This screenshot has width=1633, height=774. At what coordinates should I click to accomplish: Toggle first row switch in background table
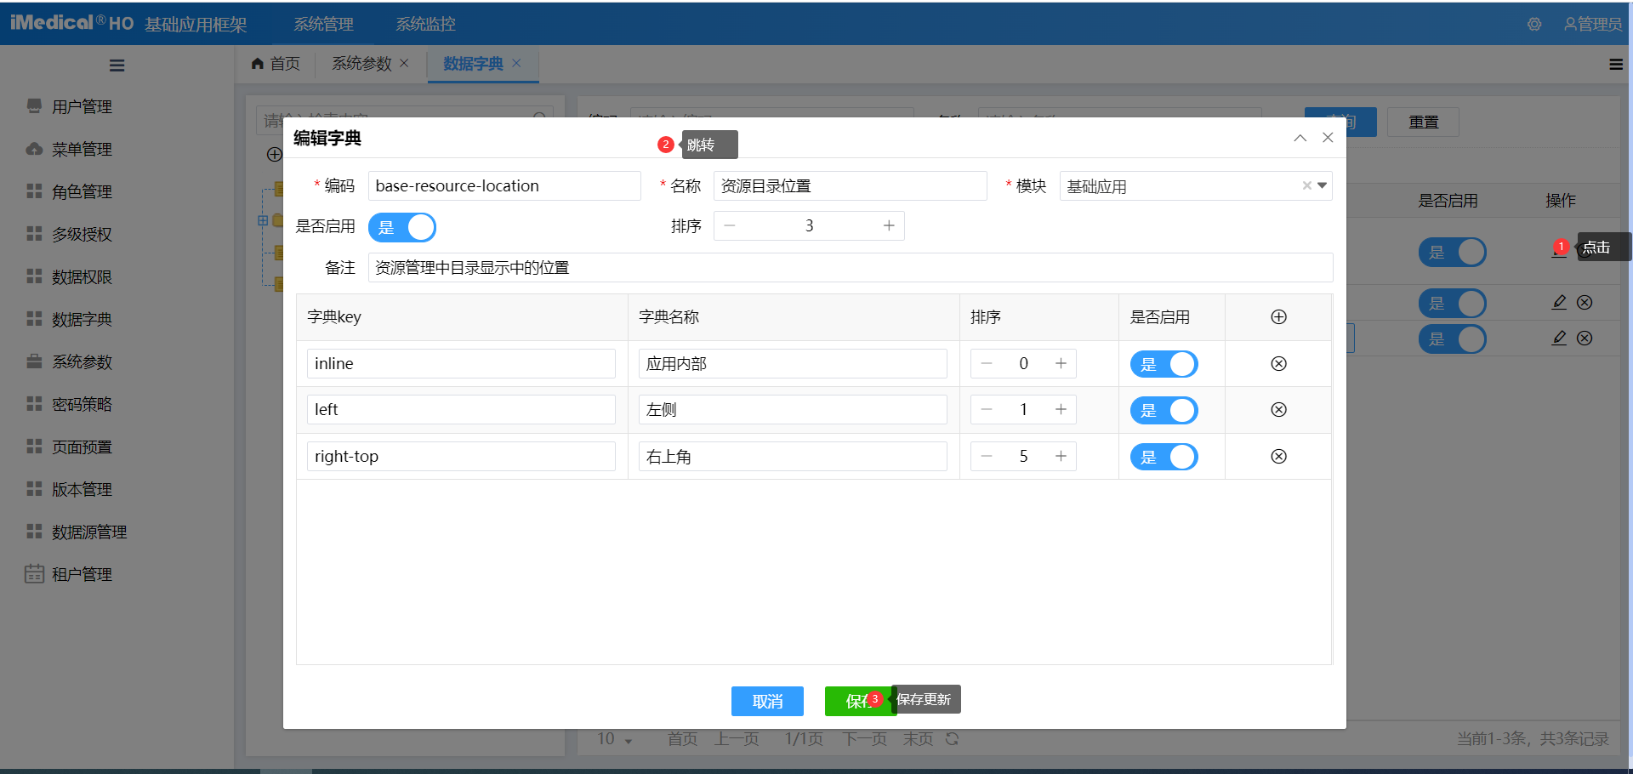point(1452,253)
